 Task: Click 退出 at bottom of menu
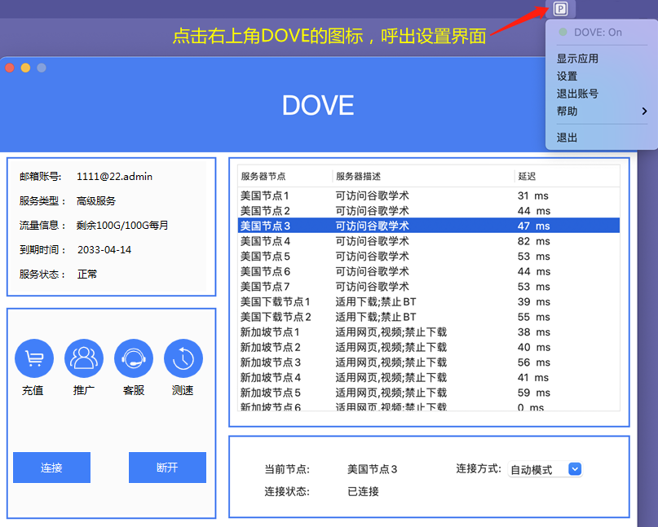click(x=567, y=138)
